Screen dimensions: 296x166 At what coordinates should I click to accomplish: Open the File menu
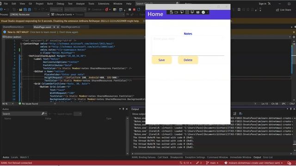pyautogui.click(x=6, y=4)
